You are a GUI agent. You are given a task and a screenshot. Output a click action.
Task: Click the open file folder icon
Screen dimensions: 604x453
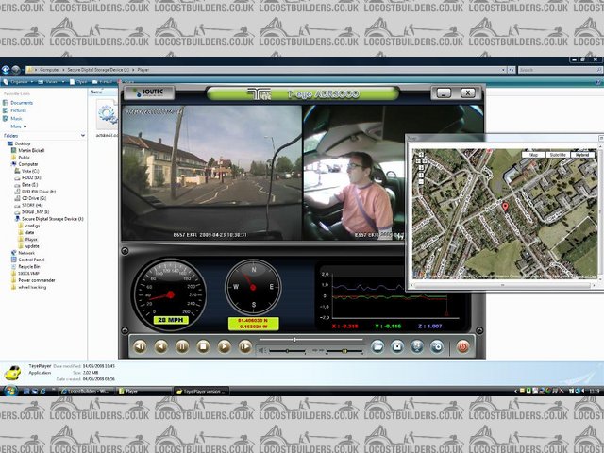point(377,346)
